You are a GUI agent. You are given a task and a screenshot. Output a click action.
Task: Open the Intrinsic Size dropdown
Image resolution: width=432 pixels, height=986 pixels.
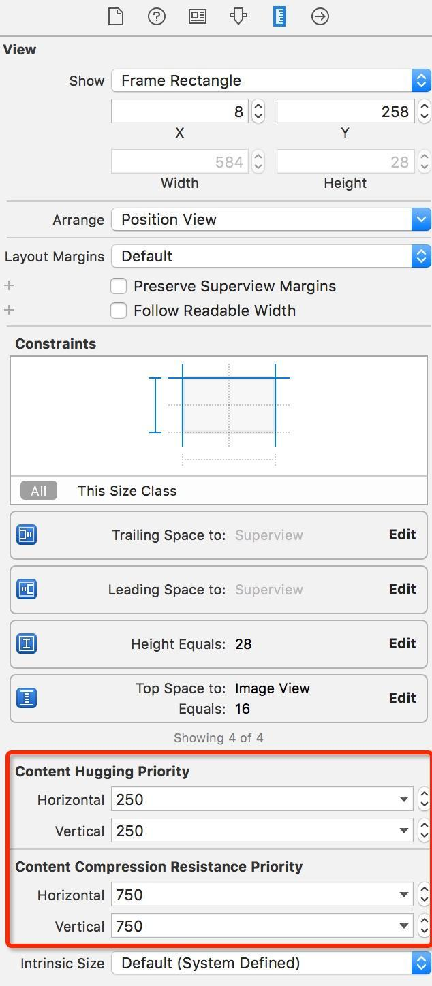[x=271, y=963]
